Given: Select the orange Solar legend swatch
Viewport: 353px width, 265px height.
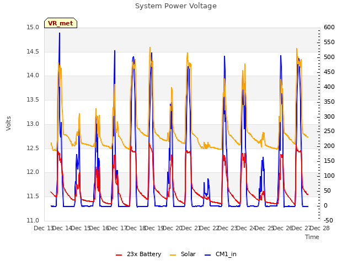Looking at the screenshot, I should point(173,255).
